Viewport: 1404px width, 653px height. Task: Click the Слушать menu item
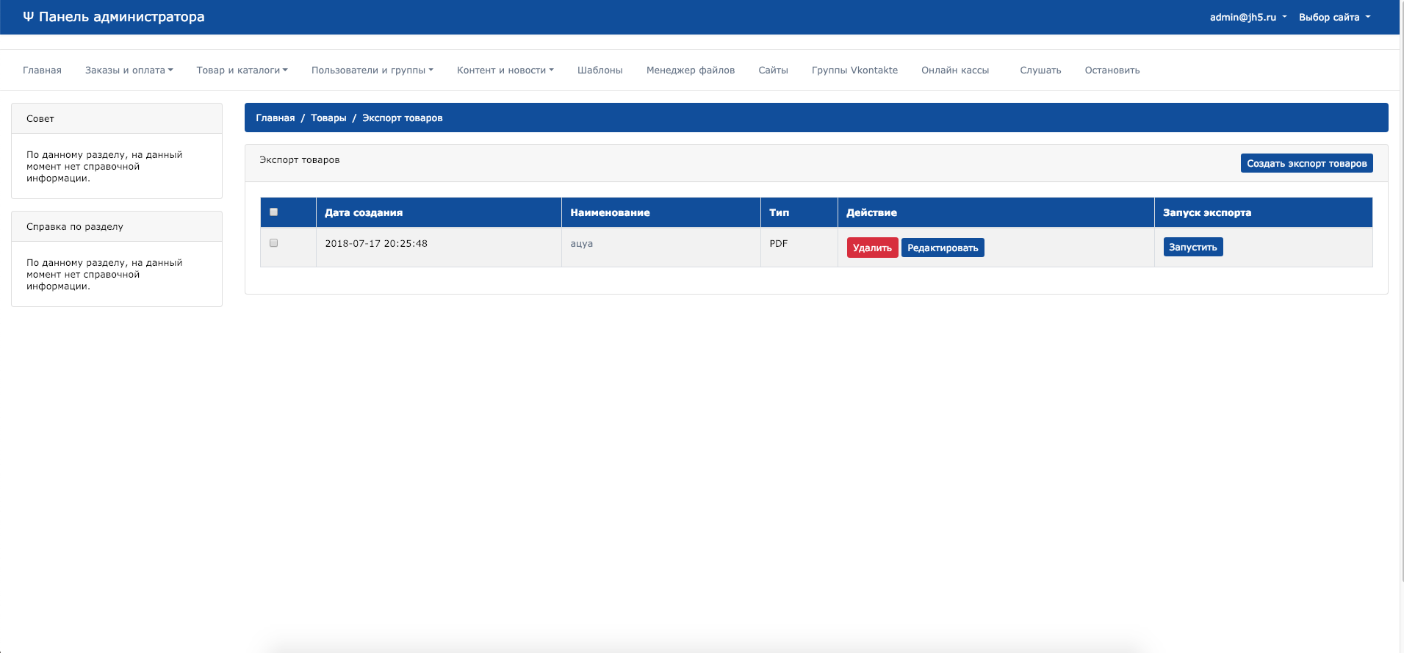(x=1040, y=71)
